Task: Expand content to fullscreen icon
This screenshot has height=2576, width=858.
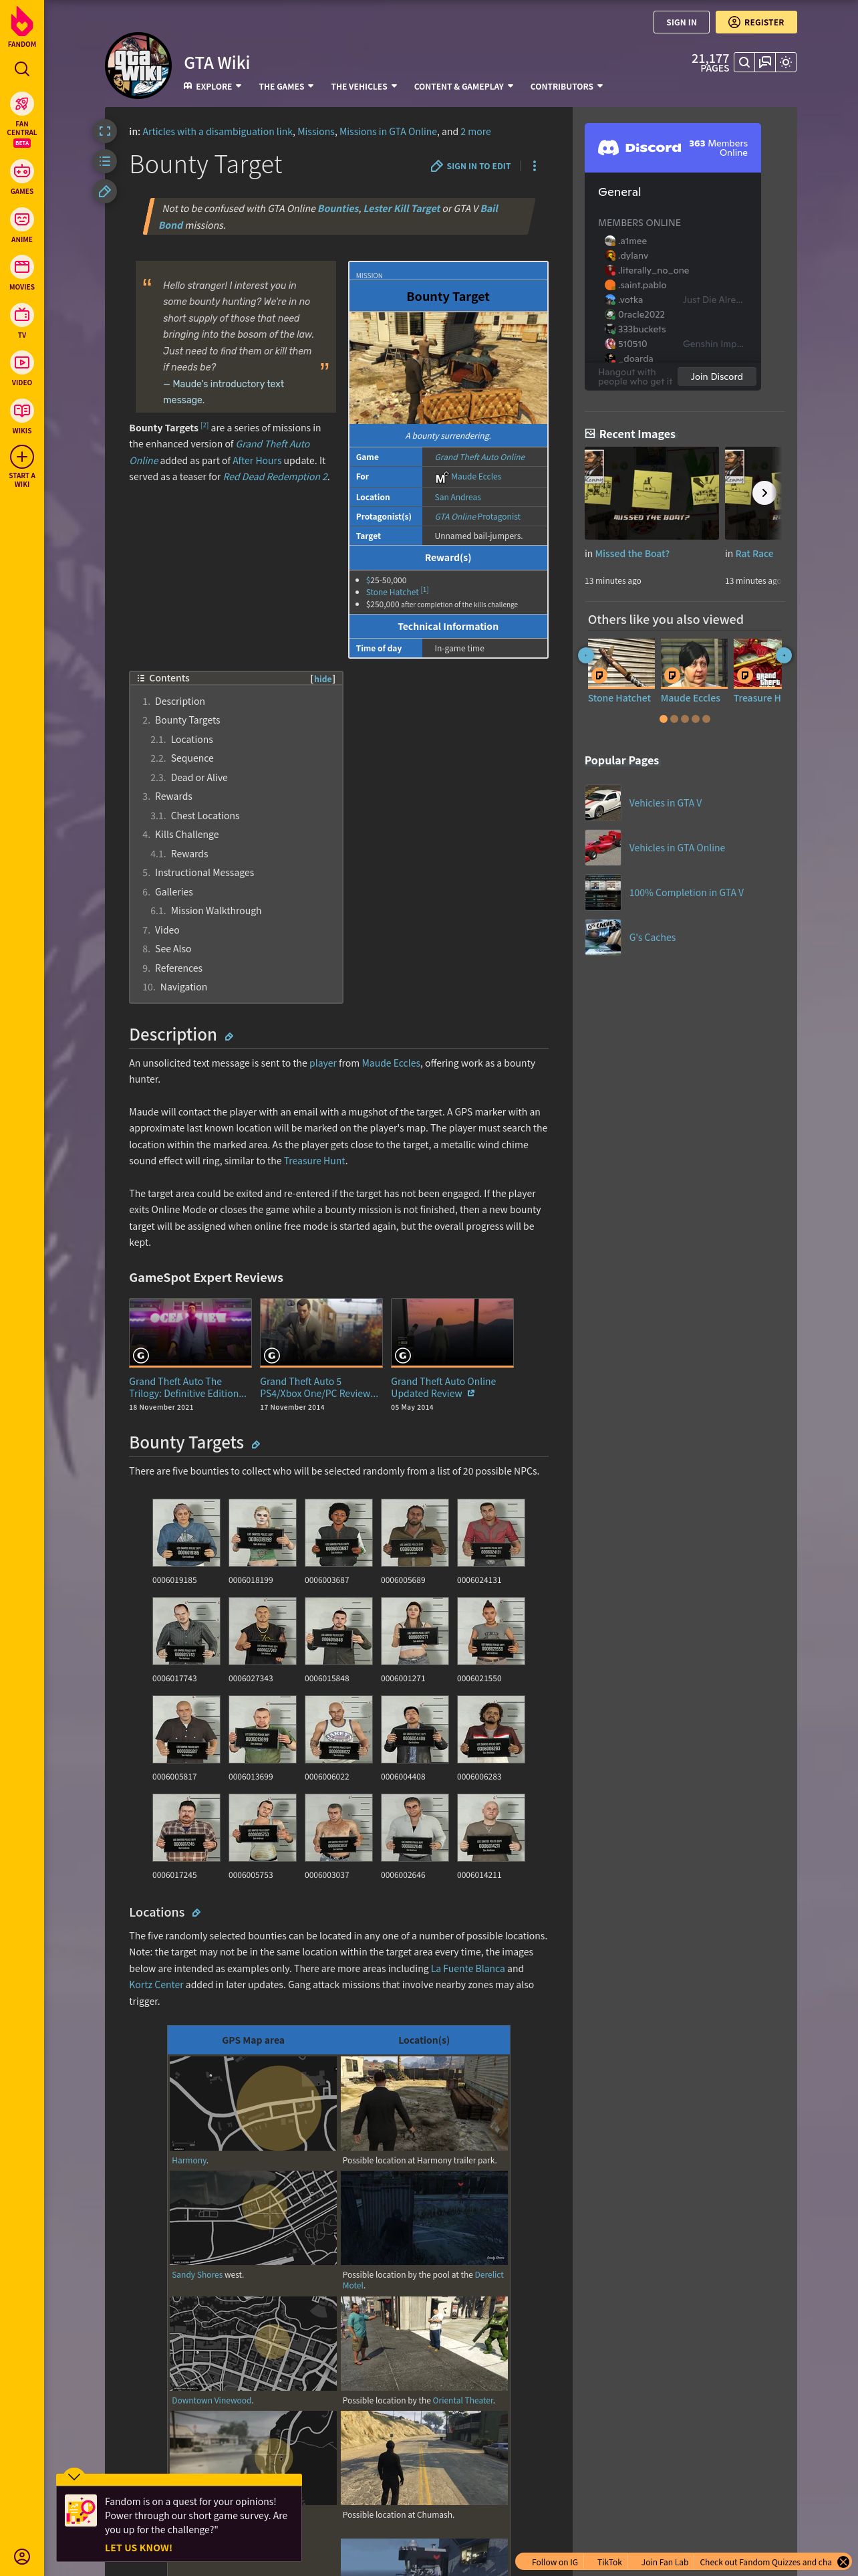Action: click(x=105, y=131)
